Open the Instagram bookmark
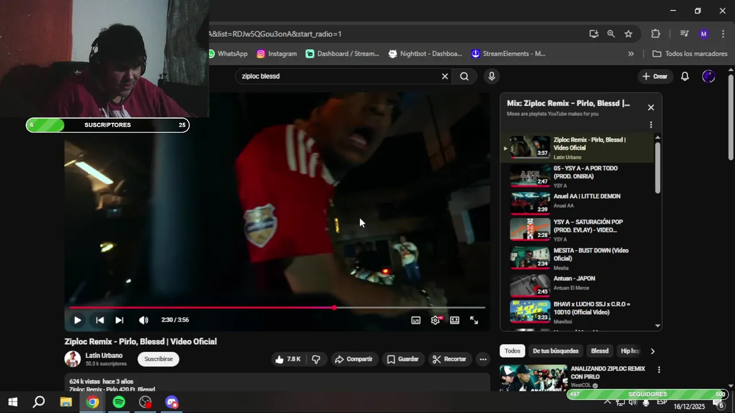 (277, 54)
